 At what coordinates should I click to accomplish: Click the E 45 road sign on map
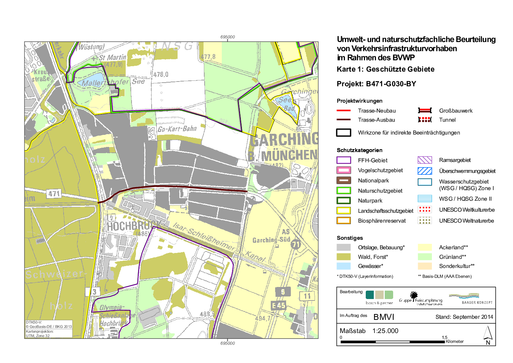click(x=278, y=305)
